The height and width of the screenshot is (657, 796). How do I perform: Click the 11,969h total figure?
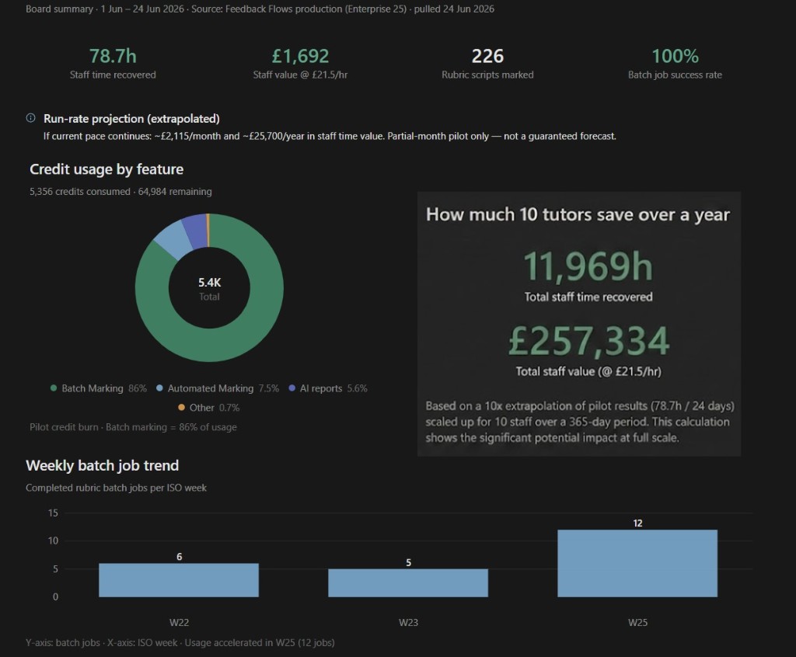(x=588, y=266)
